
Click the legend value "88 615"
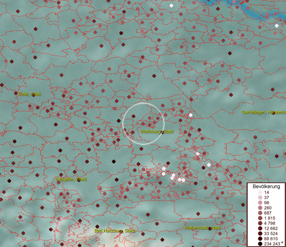tap(271, 239)
